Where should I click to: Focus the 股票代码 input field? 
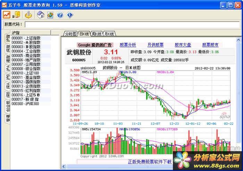pyautogui.click(x=132, y=25)
